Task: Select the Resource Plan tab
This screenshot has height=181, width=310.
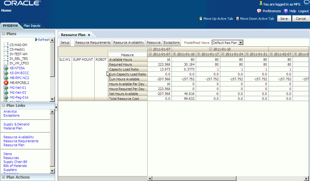Action: click(x=73, y=35)
